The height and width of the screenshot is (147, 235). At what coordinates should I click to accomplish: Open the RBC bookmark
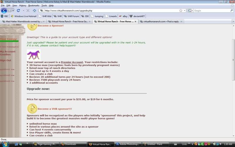[x=5, y=16]
